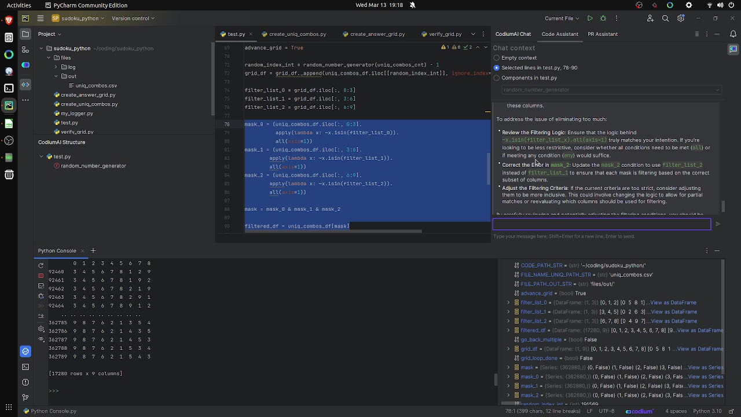Show more tool windows ellipsis icon
Screen dimensions: 741x417
[x=25, y=100]
